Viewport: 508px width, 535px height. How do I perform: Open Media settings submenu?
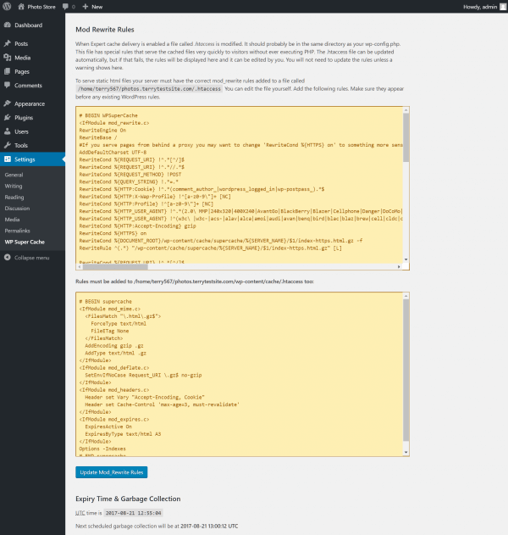click(x=12, y=220)
